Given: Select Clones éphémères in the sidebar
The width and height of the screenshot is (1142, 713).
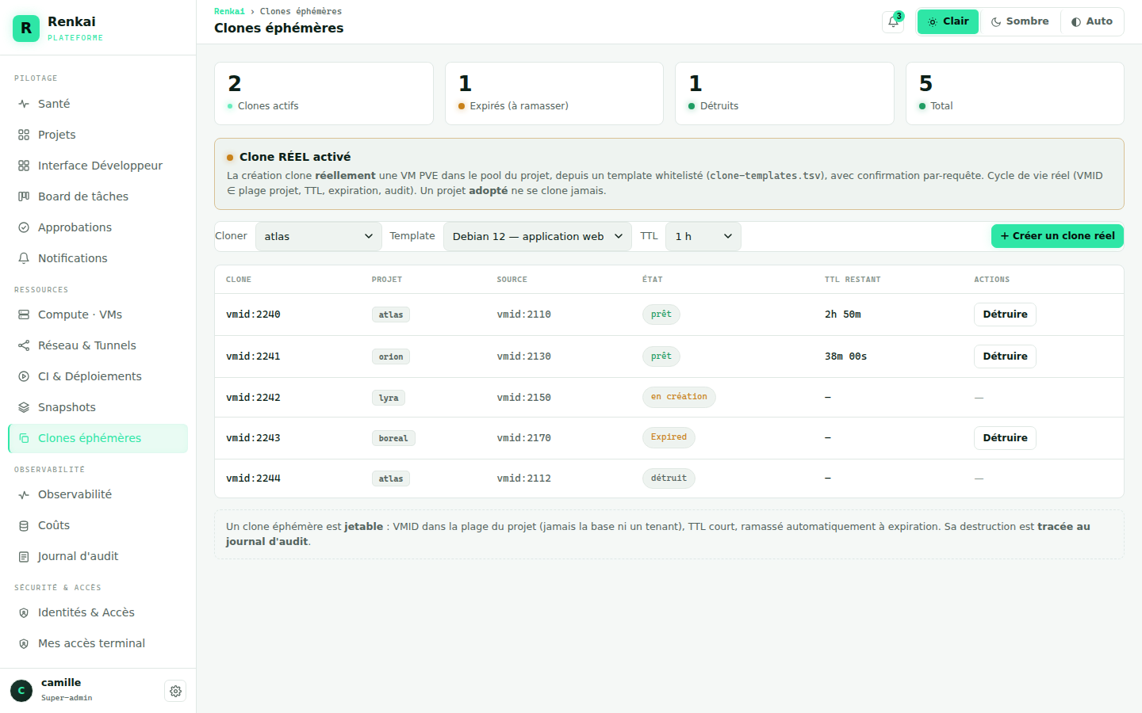Looking at the screenshot, I should [98, 438].
